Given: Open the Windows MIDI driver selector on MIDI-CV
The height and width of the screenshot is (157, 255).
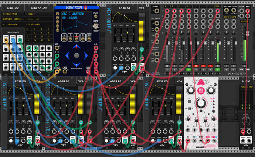Looking at the screenshot, I should (13, 14).
